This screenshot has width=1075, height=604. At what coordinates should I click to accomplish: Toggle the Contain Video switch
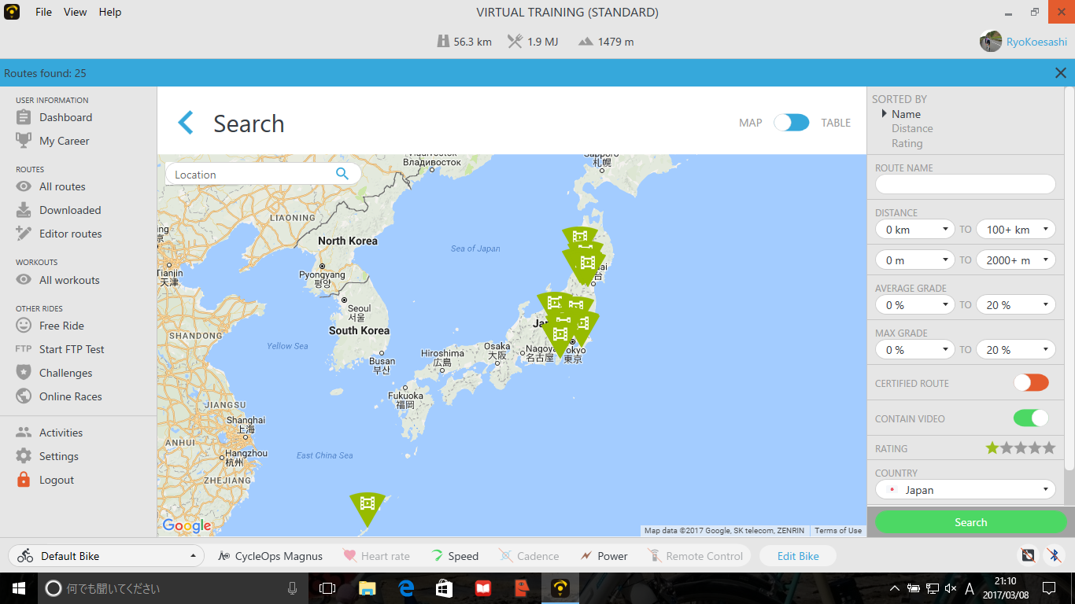tap(1031, 418)
